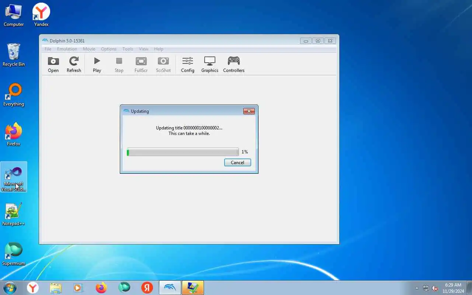Viewport: 472px width, 295px height.
Task: Click the 'This can take a while.' text
Action: pyautogui.click(x=189, y=133)
